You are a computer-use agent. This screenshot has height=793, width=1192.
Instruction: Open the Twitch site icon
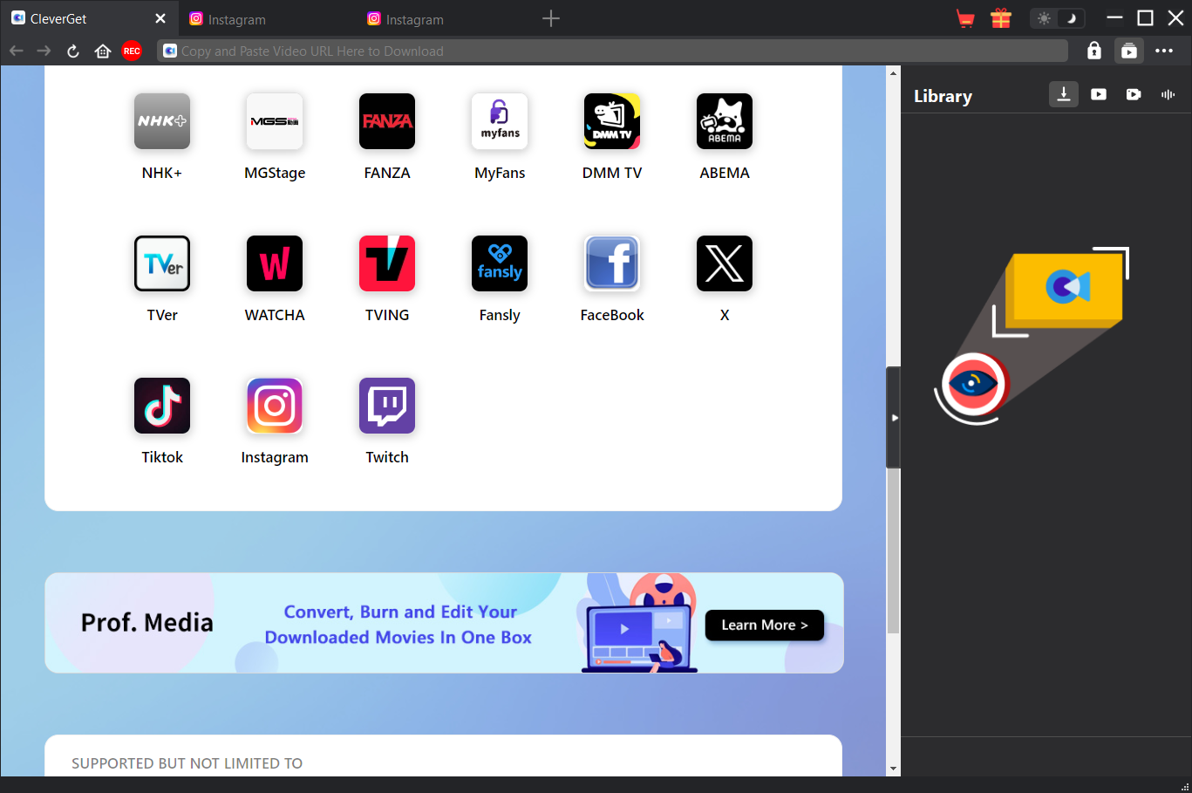tap(387, 406)
